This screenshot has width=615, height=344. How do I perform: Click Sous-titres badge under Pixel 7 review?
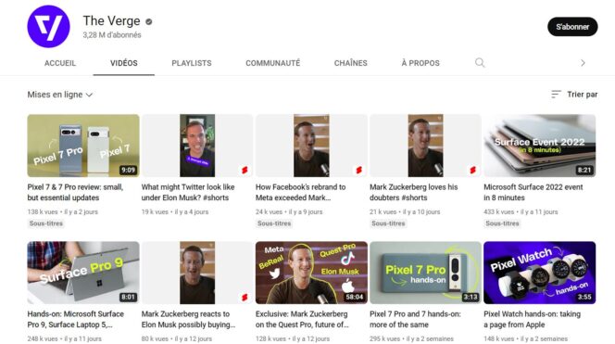coord(46,223)
